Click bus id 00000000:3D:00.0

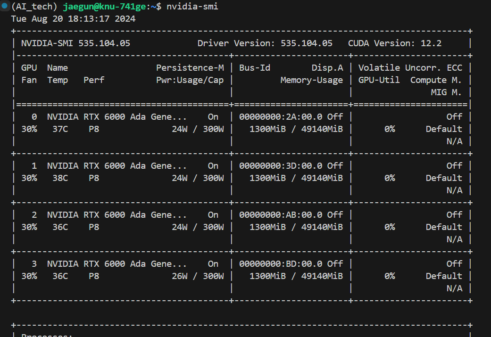[281, 166]
